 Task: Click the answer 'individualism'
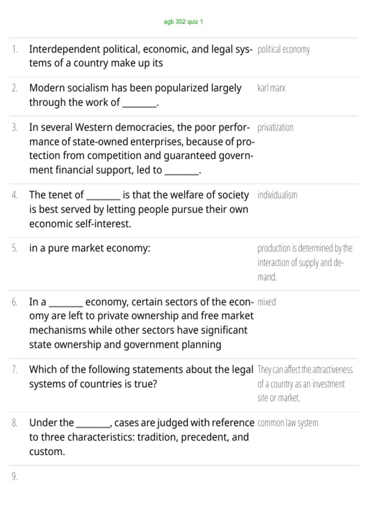click(x=277, y=195)
